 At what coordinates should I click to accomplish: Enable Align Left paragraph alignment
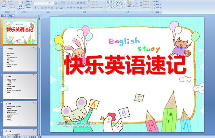[68, 8]
